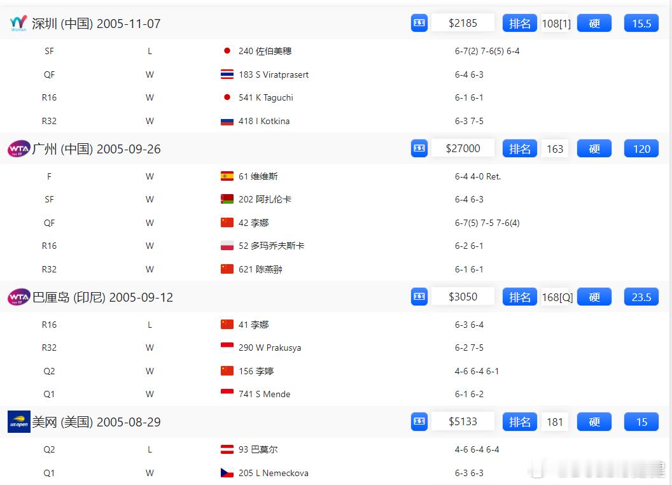Viewport: 672px width, 485px height.
Task: Click score 6-7(5) 7-5 7-6(4)
Action: tap(487, 223)
